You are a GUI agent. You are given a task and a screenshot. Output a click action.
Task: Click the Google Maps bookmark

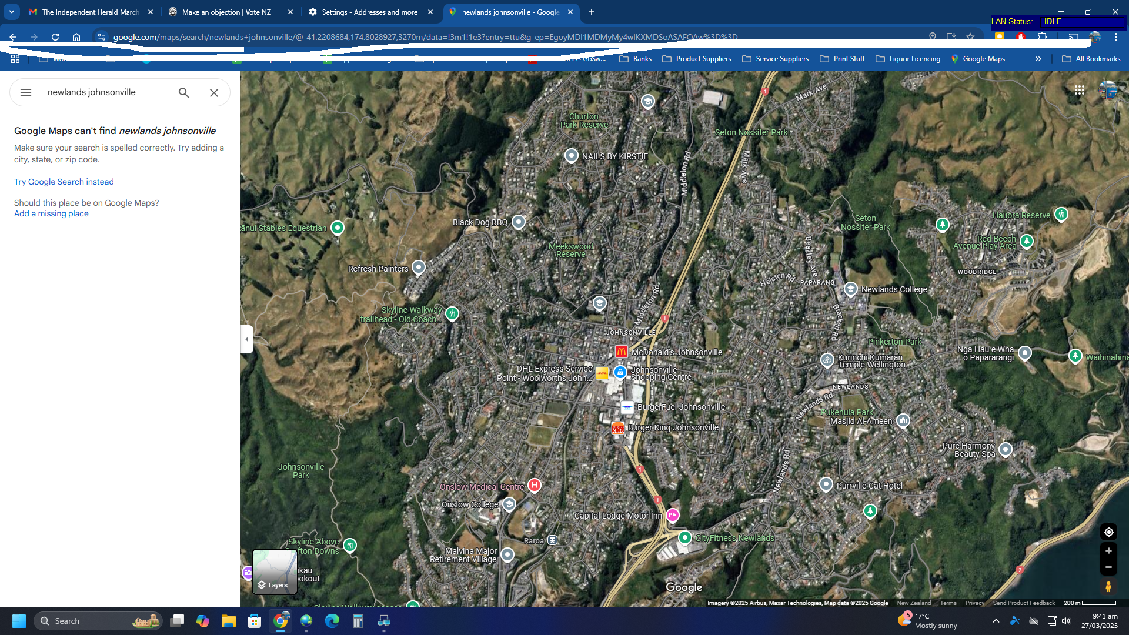pyautogui.click(x=978, y=59)
